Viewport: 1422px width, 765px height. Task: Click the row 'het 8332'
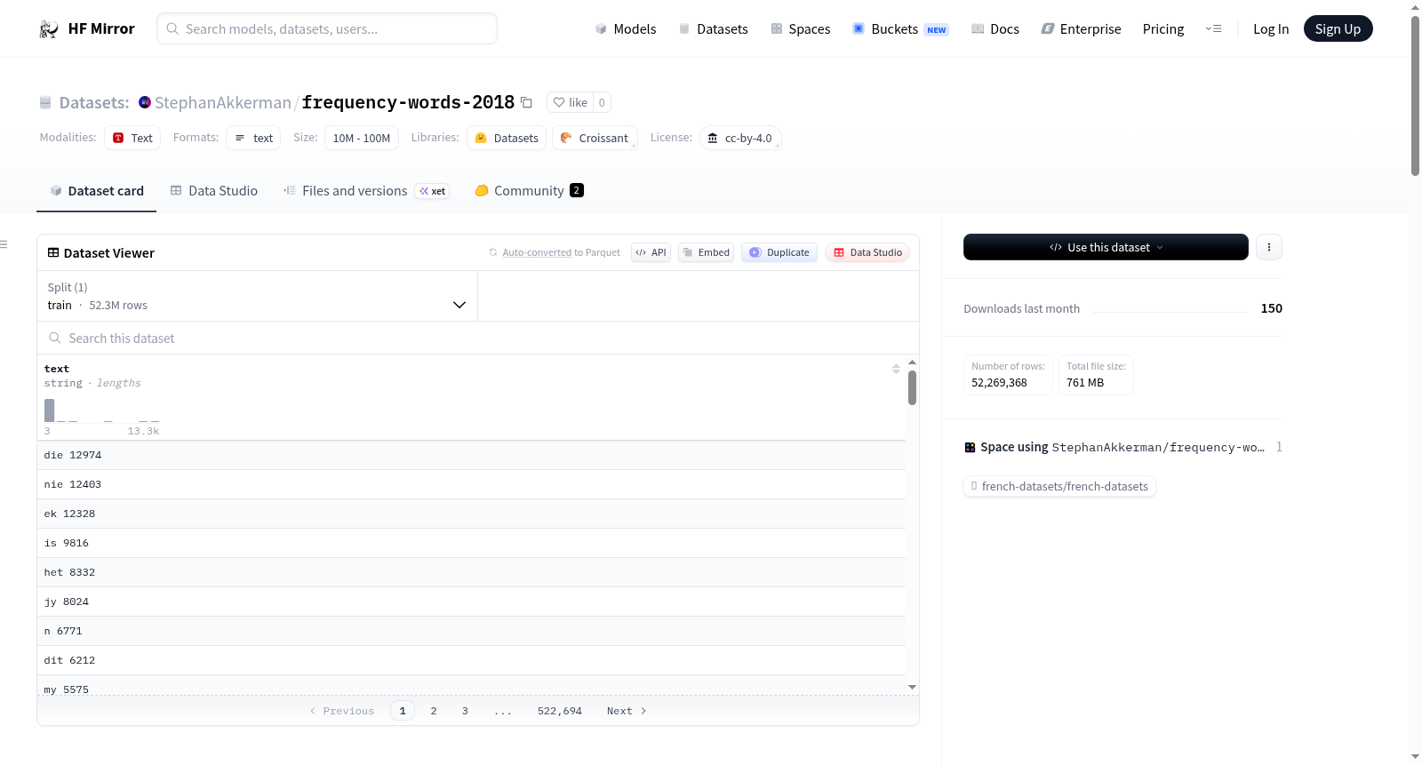tap(471, 572)
